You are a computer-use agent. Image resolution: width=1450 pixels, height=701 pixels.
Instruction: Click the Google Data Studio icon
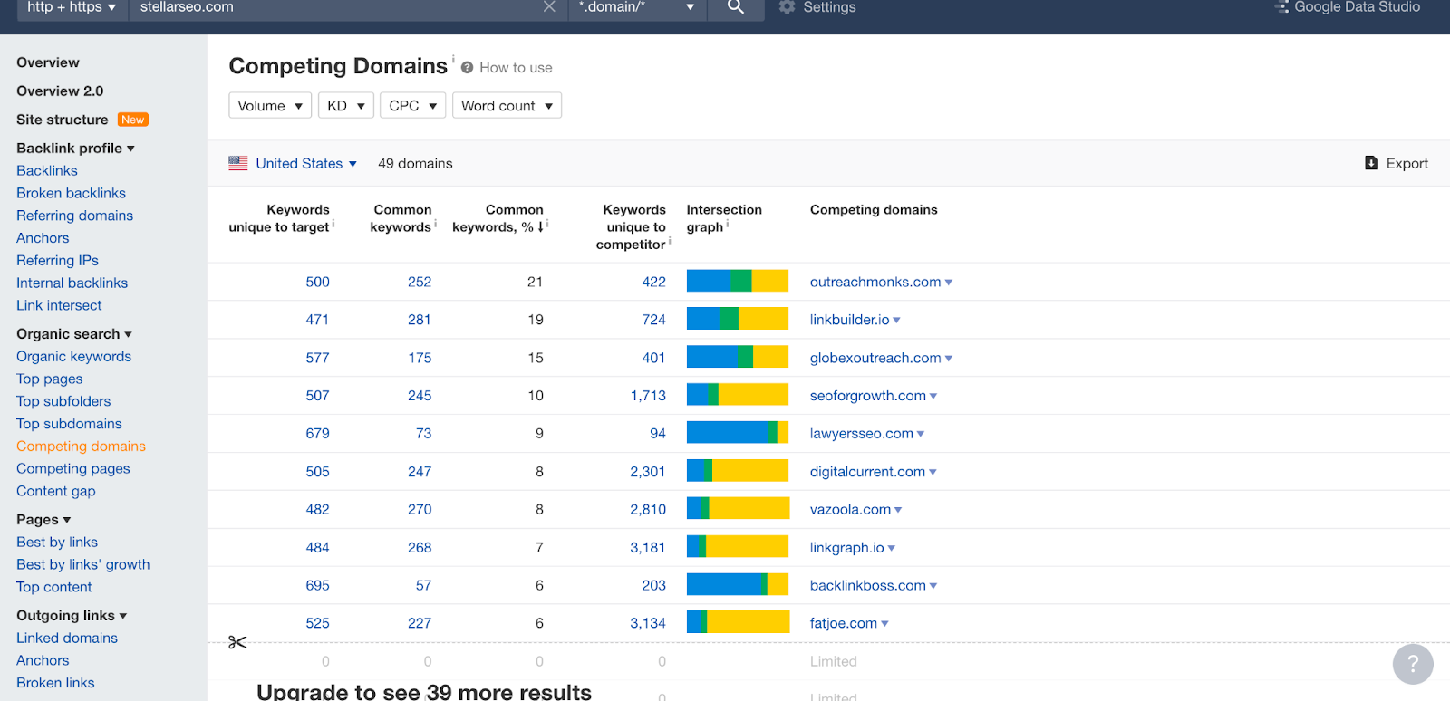pos(1281,7)
